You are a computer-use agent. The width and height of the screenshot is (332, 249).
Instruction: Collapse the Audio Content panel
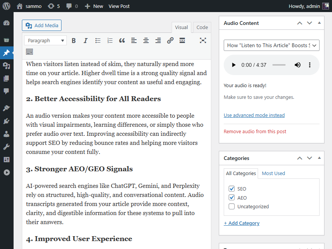[x=319, y=23]
